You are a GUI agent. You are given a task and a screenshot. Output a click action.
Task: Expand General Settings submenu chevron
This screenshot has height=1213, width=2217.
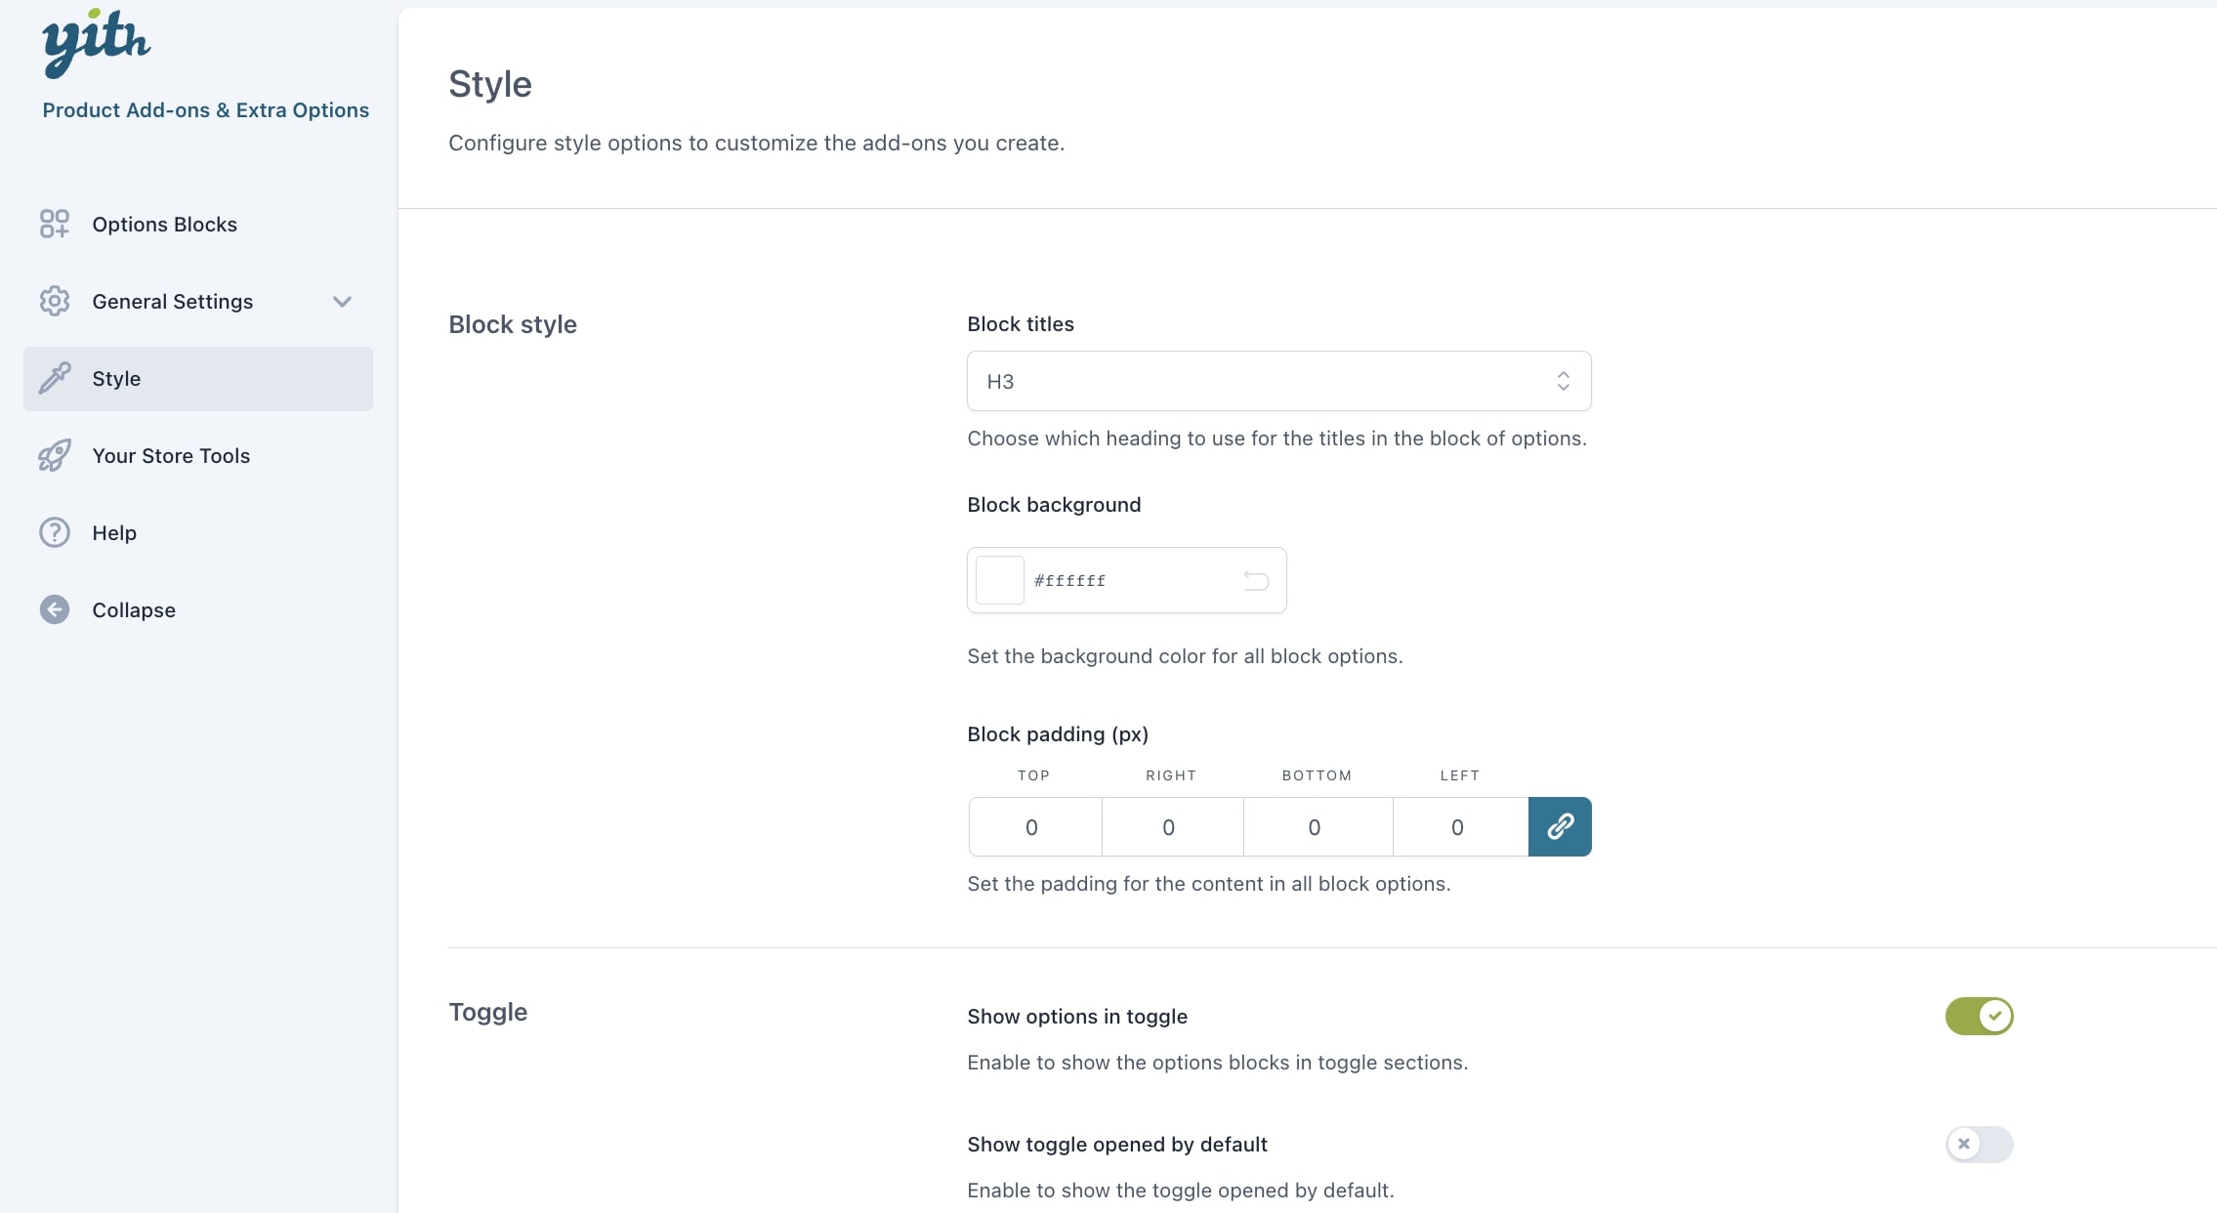342,301
